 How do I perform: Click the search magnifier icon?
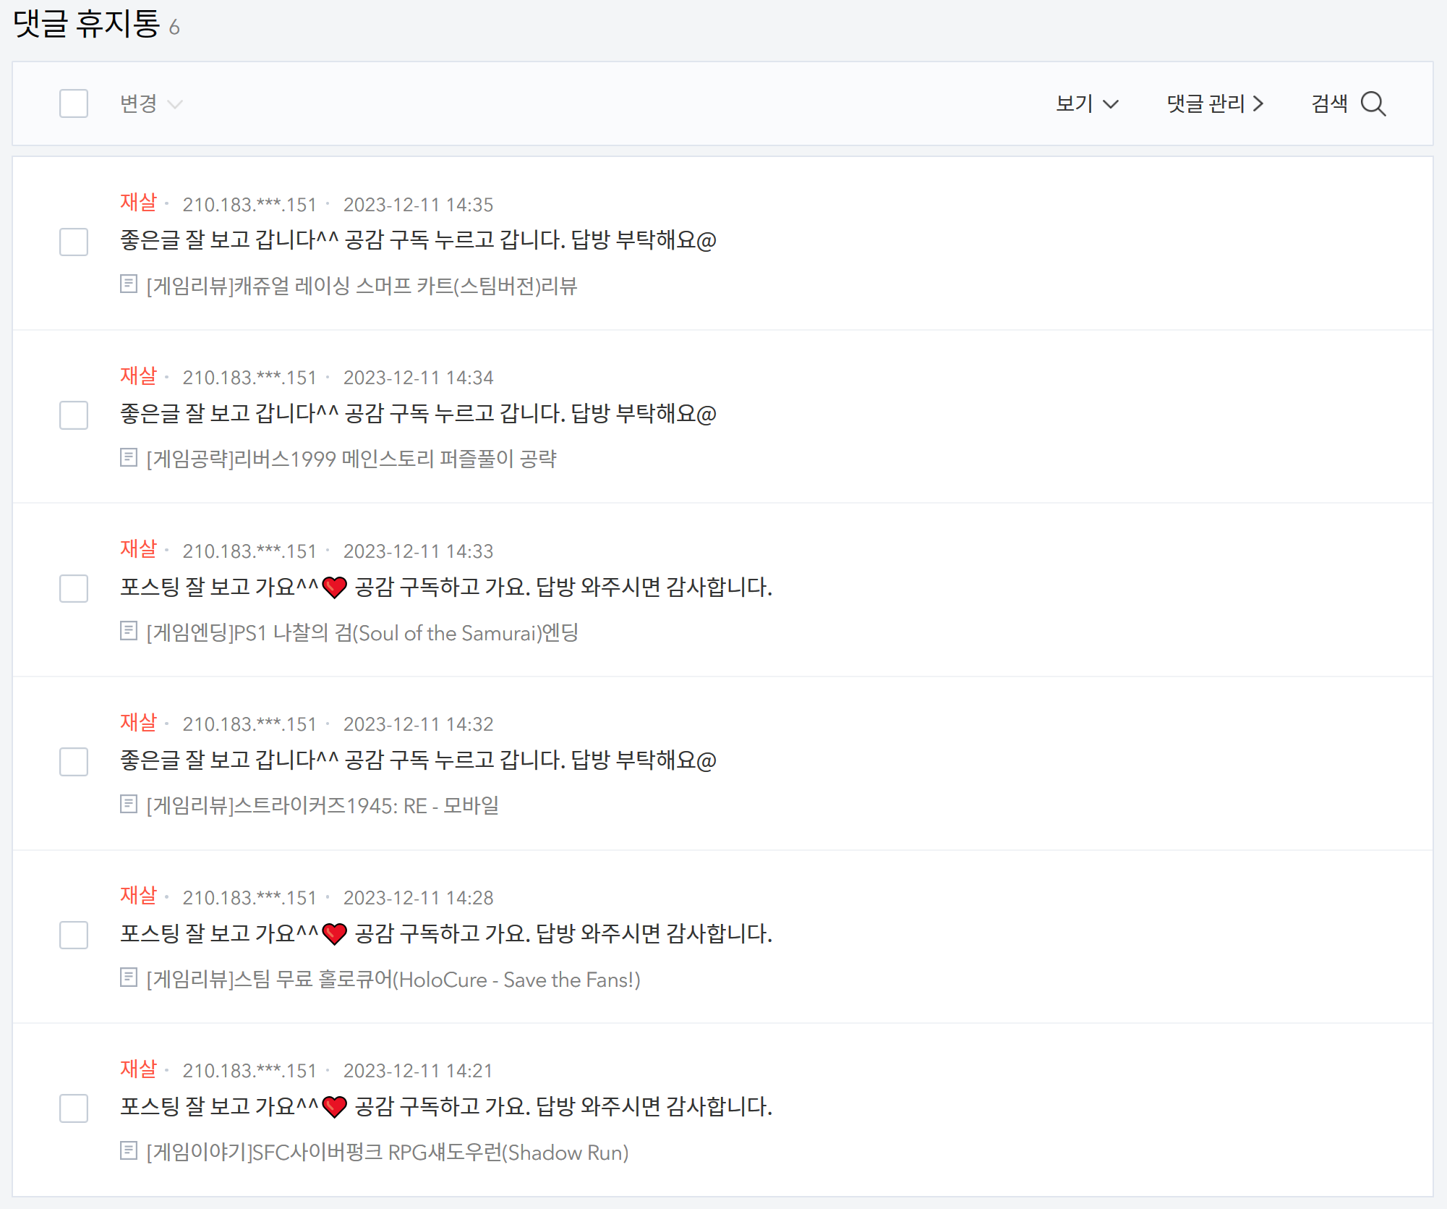[x=1373, y=104]
